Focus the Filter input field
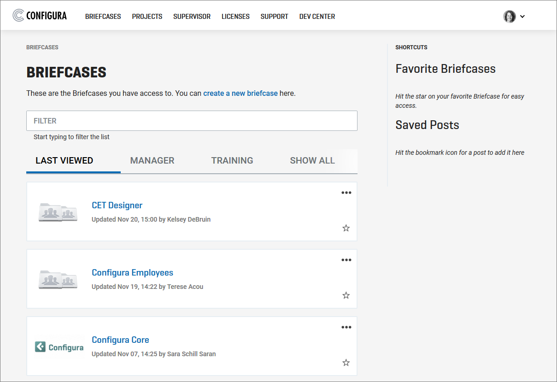This screenshot has height=382, width=557. (x=192, y=121)
